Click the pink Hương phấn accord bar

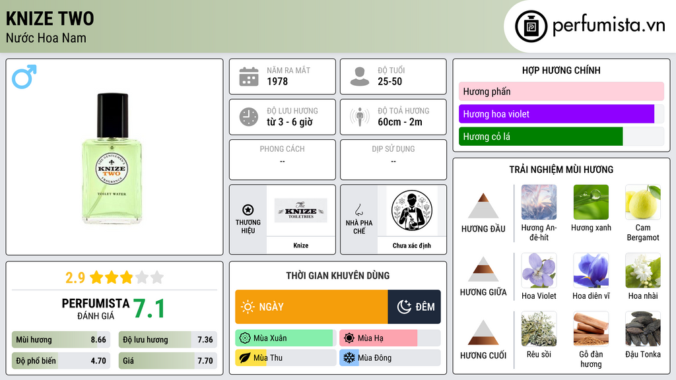pos(561,91)
